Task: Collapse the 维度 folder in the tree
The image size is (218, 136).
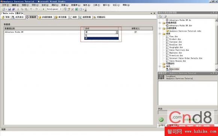Action: 160,33
